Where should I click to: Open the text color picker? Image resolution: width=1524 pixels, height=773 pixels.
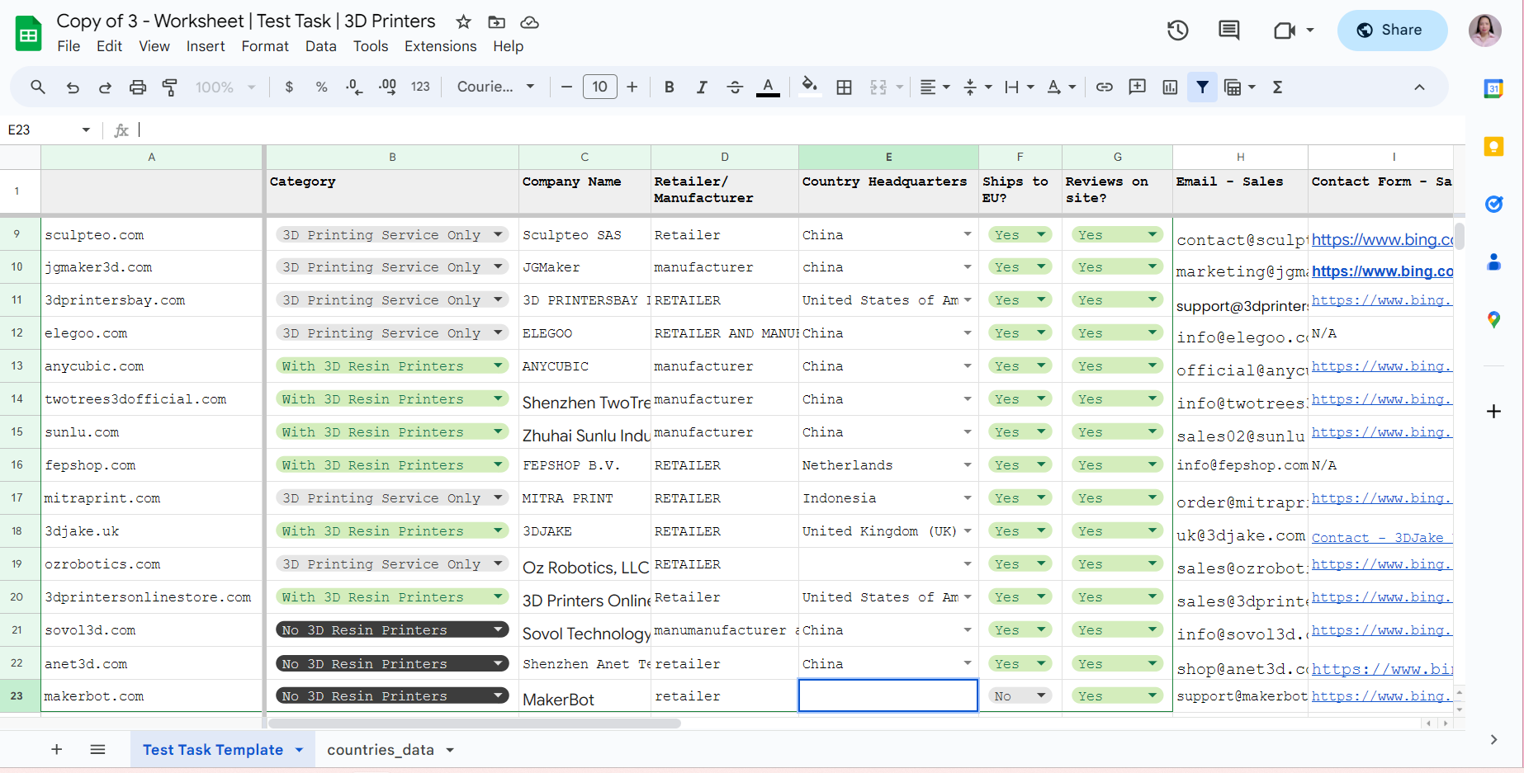coord(768,87)
